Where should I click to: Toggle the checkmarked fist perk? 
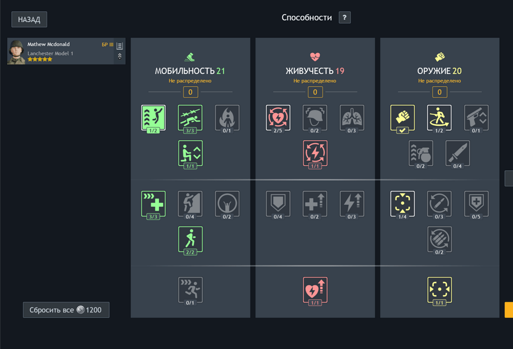tap(403, 118)
